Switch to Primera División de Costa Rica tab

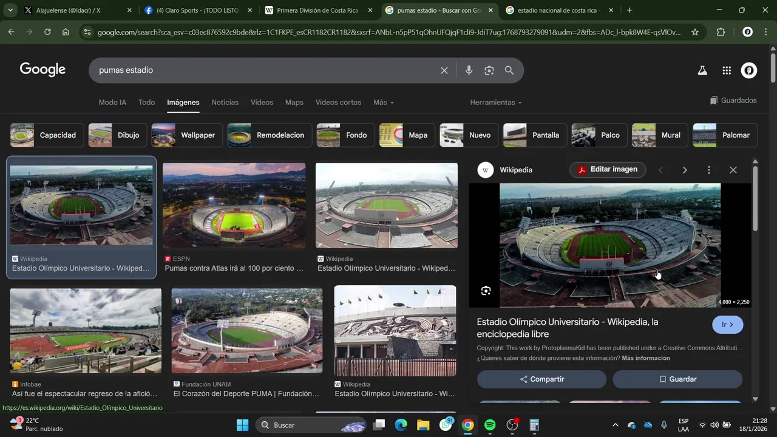click(317, 10)
